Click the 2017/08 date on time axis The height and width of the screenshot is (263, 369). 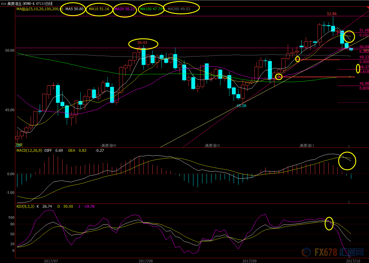point(146,261)
